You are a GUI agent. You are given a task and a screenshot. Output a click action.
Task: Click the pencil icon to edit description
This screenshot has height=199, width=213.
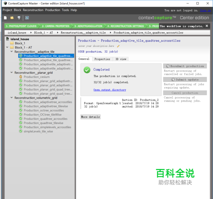[118, 46]
